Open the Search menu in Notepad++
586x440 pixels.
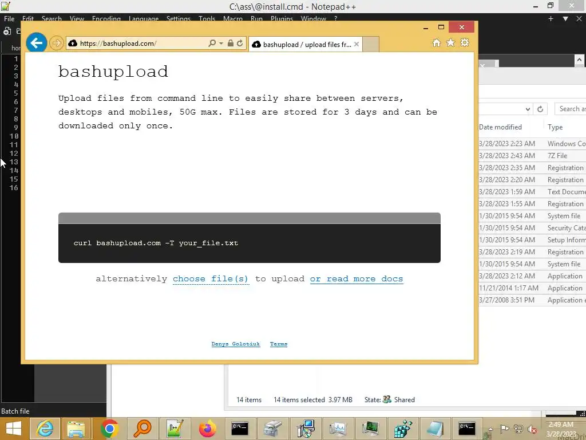pyautogui.click(x=52, y=18)
